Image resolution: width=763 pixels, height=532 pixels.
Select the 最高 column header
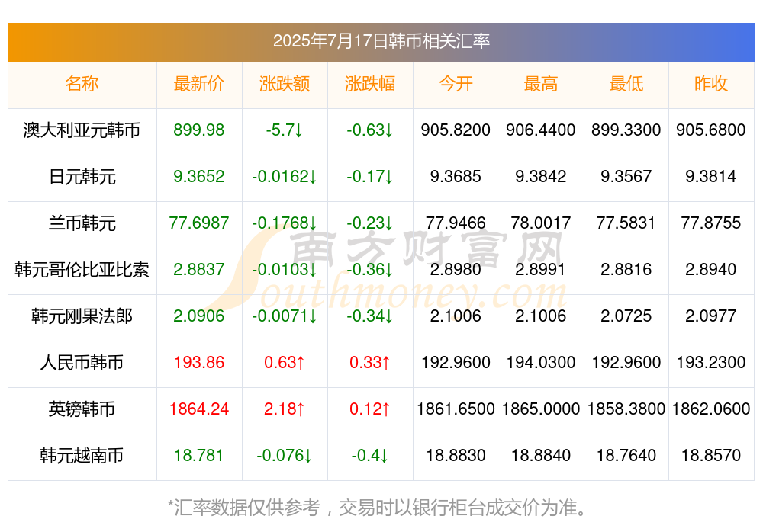[x=541, y=84]
